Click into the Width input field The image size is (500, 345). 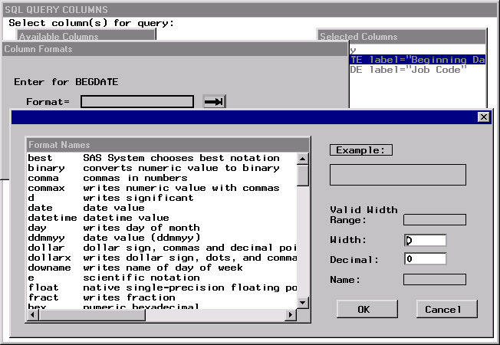[x=426, y=240]
